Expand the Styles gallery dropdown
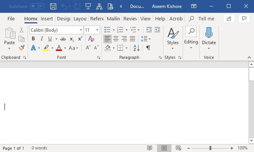The height and width of the screenshot is (152, 254). tap(173, 48)
